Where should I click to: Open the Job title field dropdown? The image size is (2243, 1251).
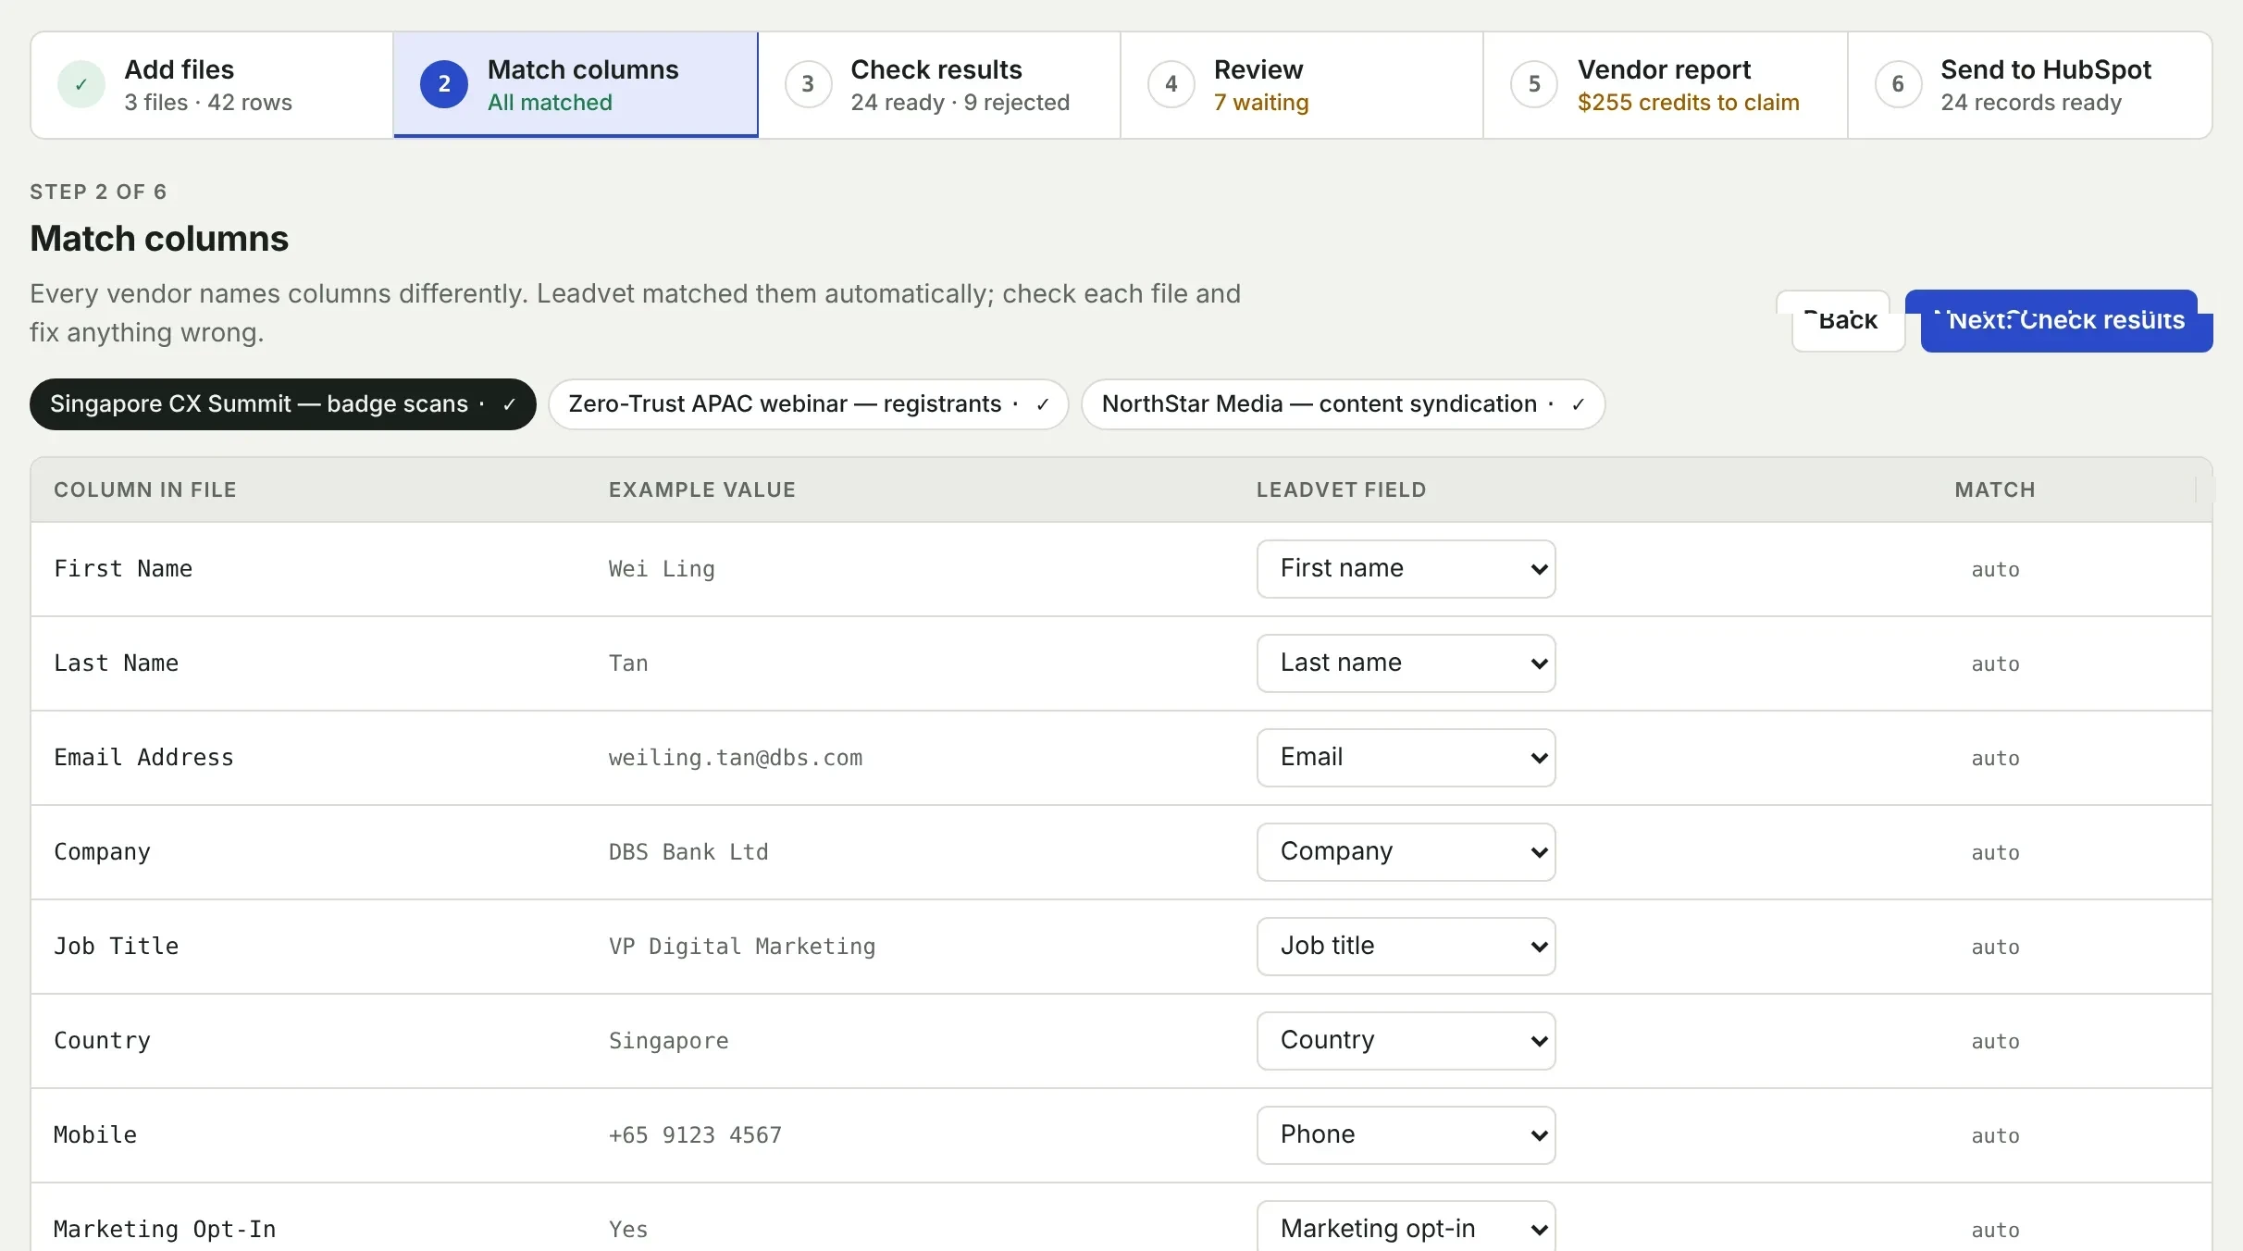[1406, 947]
